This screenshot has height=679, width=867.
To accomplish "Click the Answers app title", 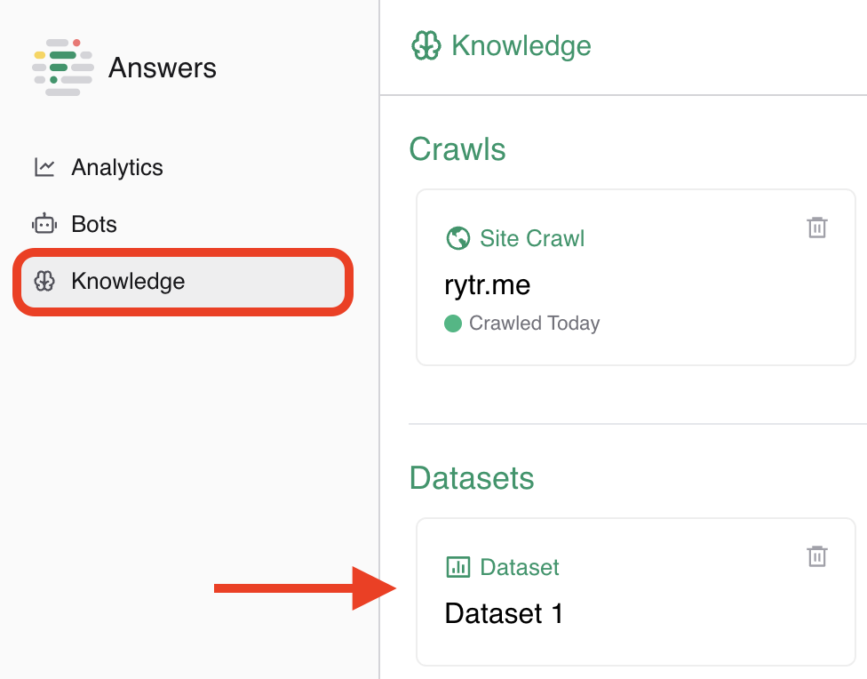I will point(163,68).
